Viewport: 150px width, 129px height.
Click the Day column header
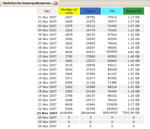coord(47,11)
